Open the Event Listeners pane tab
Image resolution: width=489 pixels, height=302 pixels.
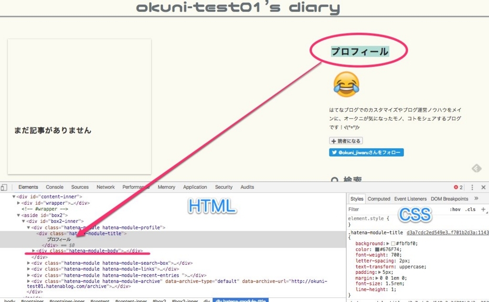[x=410, y=199]
